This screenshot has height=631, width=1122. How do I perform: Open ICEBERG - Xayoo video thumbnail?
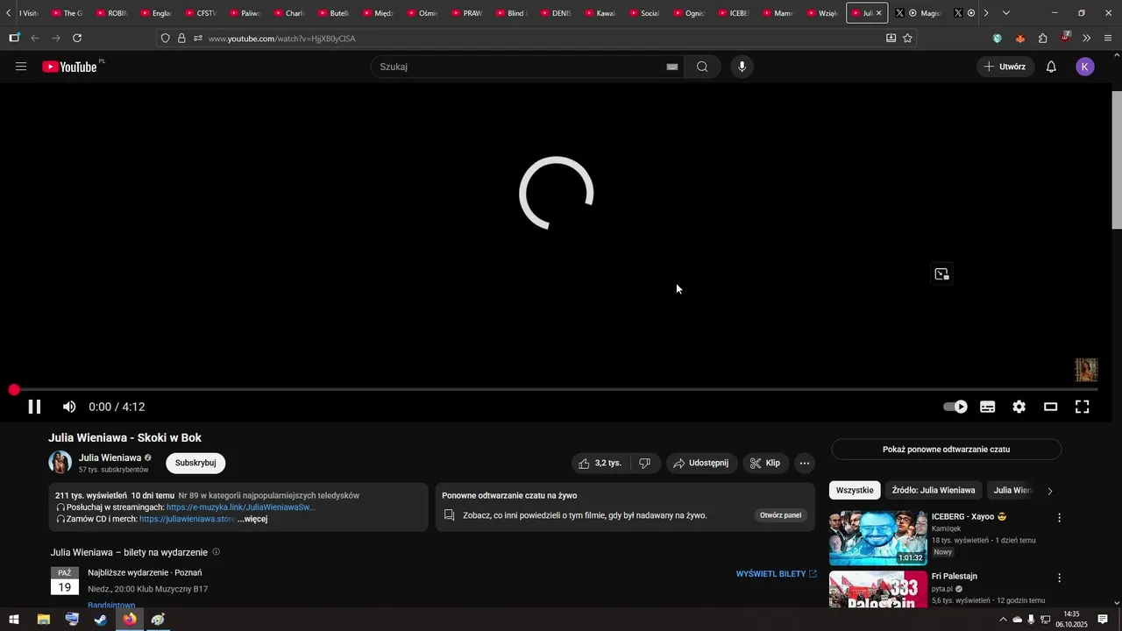[878, 538]
